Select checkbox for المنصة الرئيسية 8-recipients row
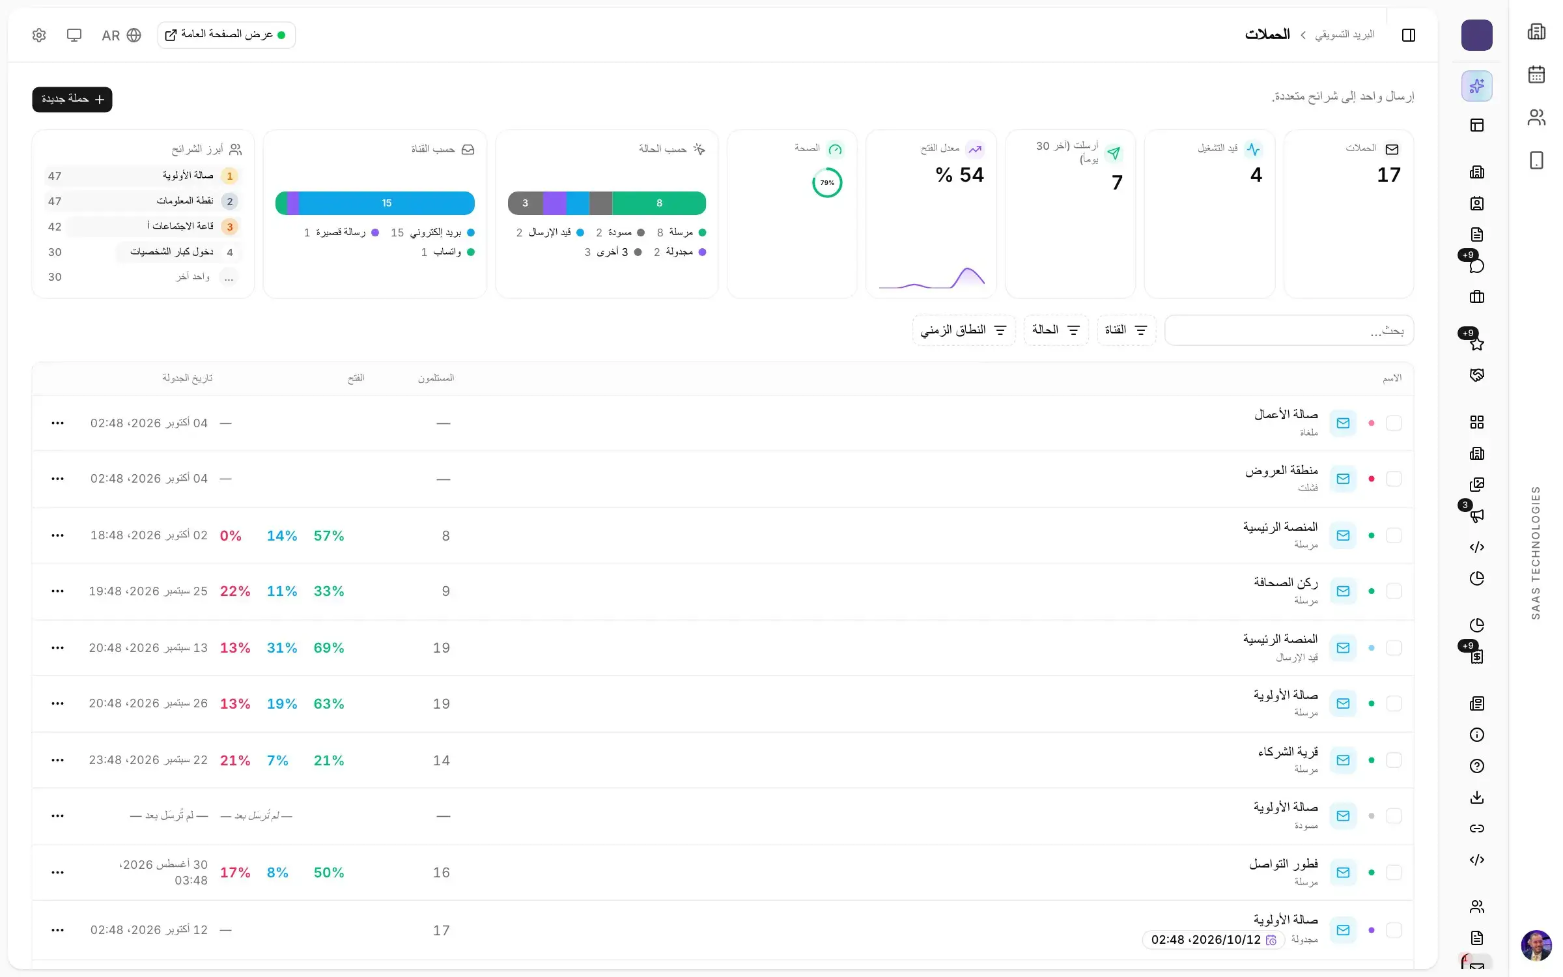1563x977 pixels. (1394, 535)
